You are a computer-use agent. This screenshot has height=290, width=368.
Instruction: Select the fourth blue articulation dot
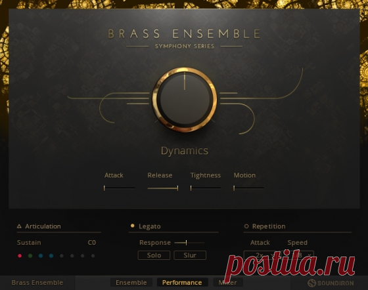[x=51, y=256]
